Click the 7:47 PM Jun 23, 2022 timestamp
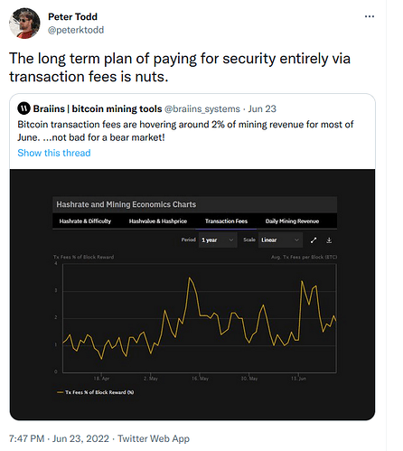Viewport: 403px width, 451px height. point(59,438)
